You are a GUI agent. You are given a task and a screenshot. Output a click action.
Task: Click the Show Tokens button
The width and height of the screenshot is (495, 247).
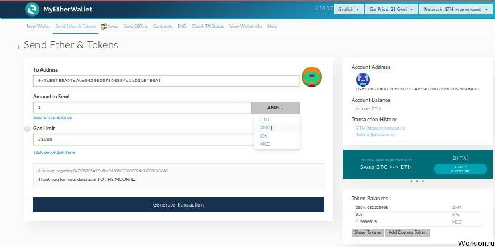click(368, 232)
